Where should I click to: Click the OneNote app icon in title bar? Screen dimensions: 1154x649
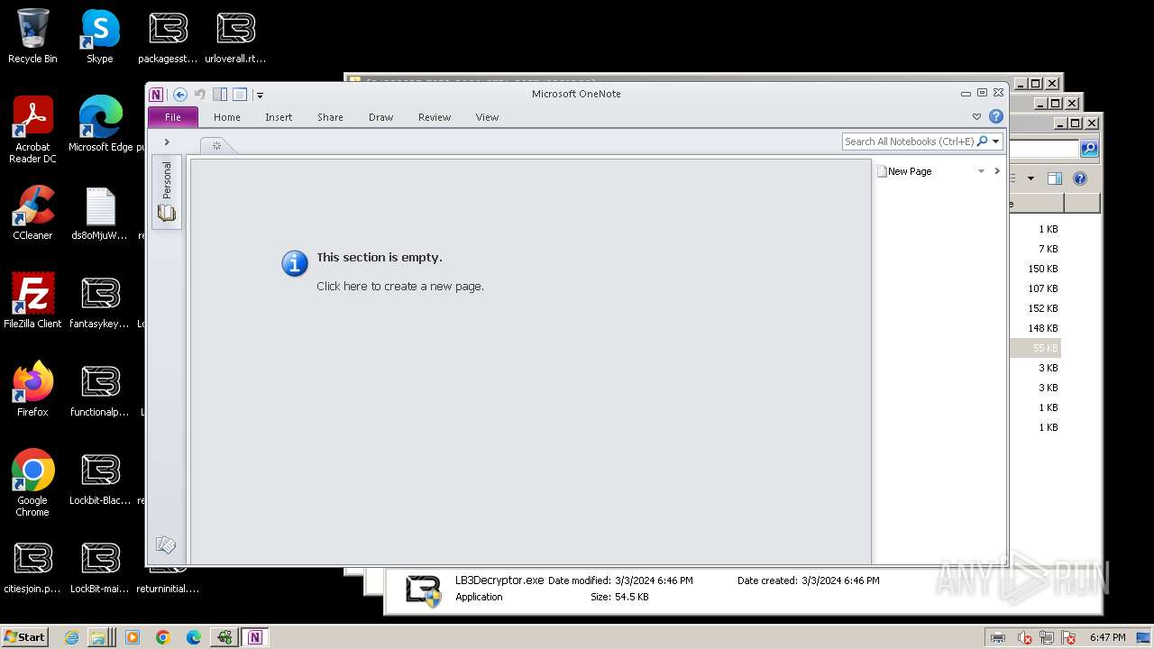pyautogui.click(x=156, y=95)
